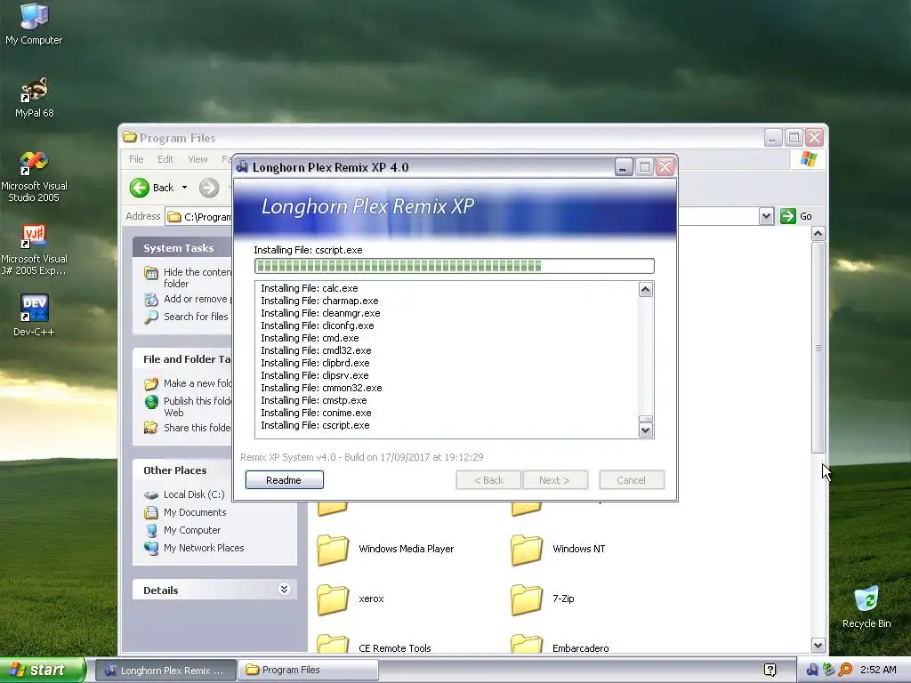Click the Search for files magnifier icon
The width and height of the screenshot is (911, 683).
pos(151,317)
